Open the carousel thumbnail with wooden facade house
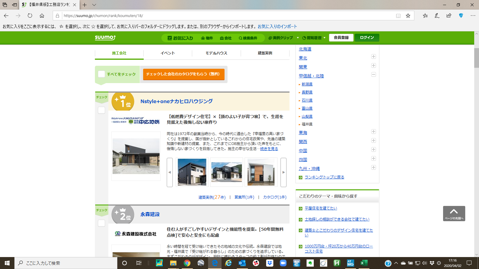This screenshot has width=479, height=269. click(x=261, y=172)
